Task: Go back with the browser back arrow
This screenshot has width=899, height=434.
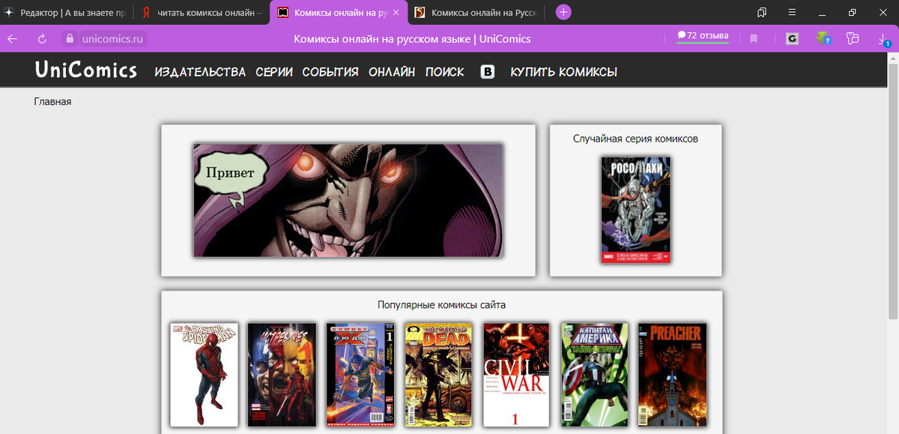Action: tap(13, 38)
